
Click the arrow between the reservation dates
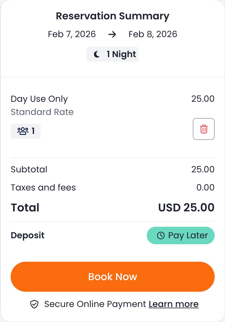[112, 34]
